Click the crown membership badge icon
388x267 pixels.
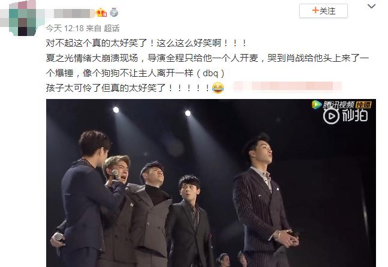pos(101,13)
